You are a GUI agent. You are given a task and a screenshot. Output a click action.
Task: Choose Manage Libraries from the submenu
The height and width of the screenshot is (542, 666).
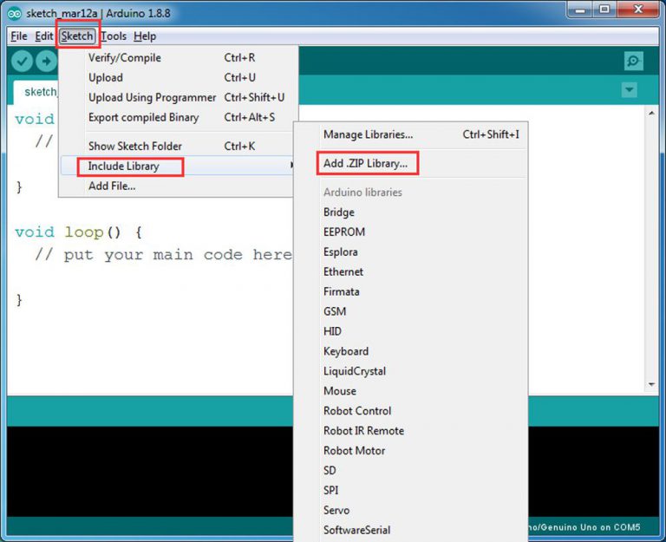tap(368, 134)
